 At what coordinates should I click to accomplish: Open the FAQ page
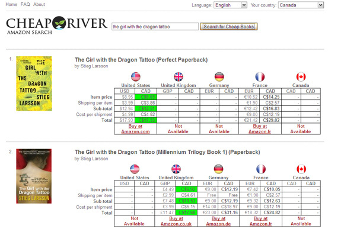click(26, 4)
